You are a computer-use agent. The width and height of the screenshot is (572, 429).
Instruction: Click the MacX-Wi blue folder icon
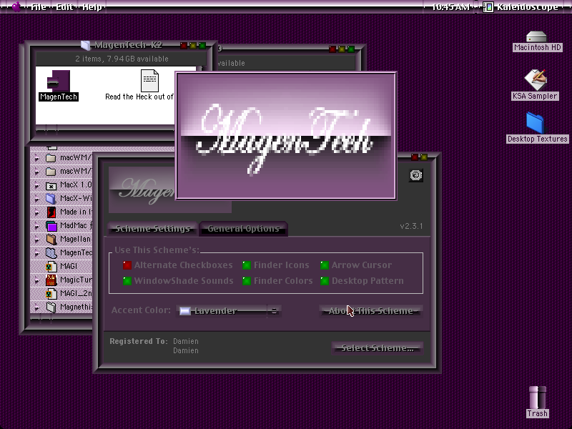coord(51,199)
